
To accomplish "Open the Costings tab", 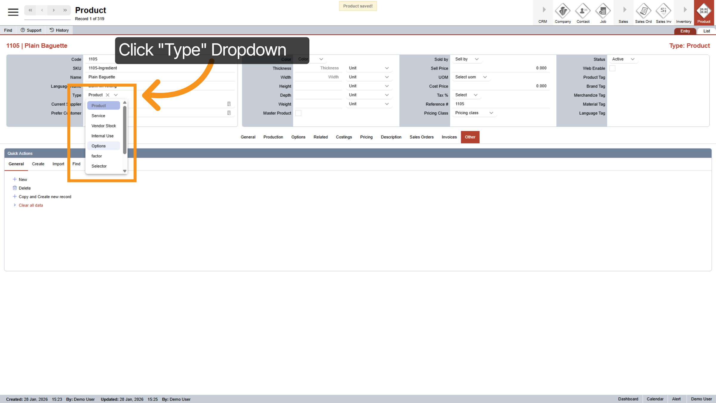I will tap(344, 137).
